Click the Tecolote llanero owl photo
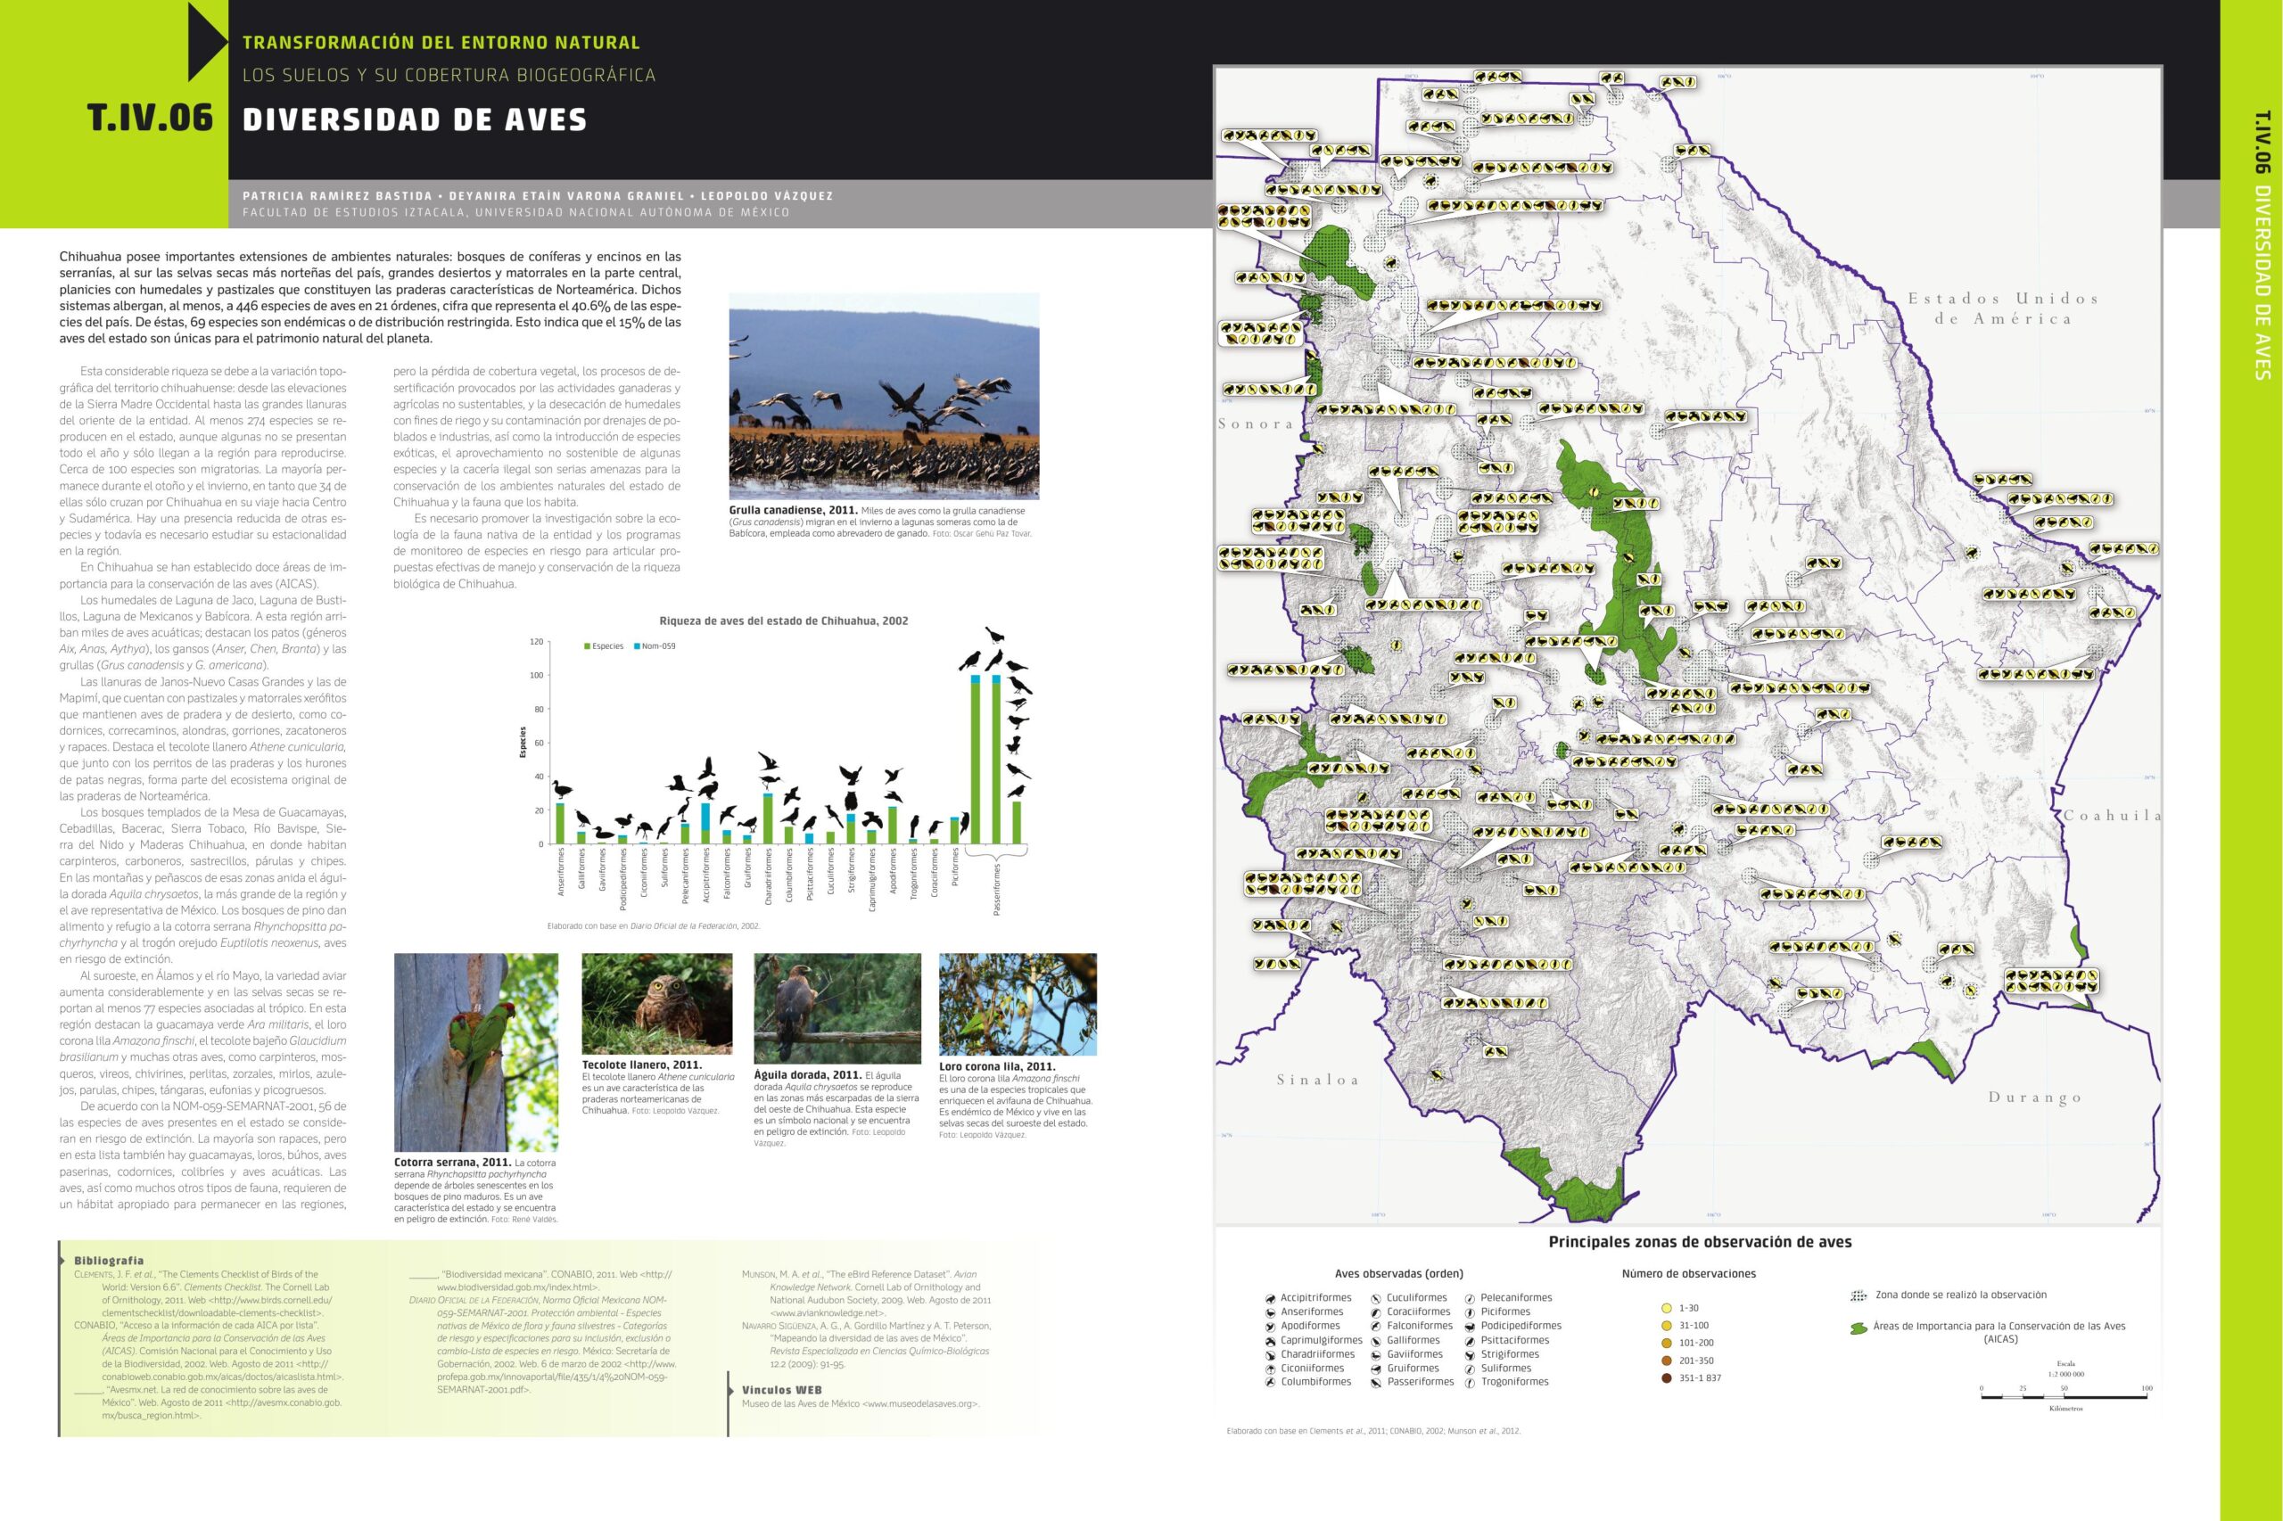Image resolution: width=2283 pixels, height=1521 pixels. pos(657,1003)
